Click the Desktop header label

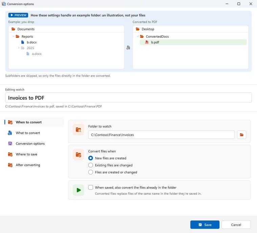click(x=148, y=29)
